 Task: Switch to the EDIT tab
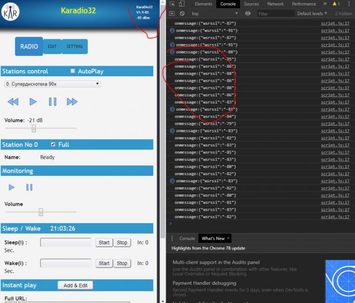coord(52,46)
